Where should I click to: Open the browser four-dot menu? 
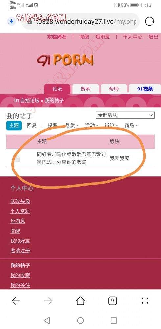coord(145,301)
